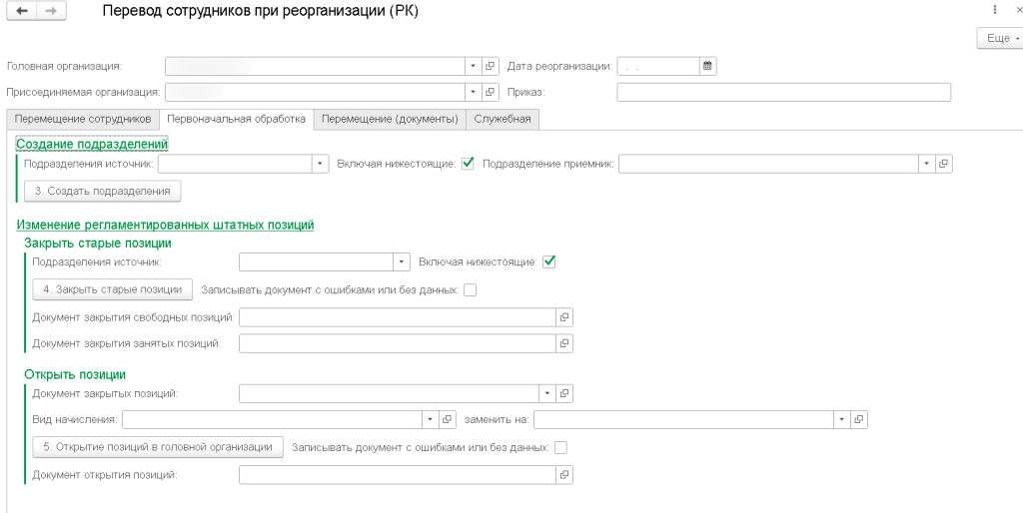1023x513 pixels.
Task: Open the Головная организация record icon
Action: click(490, 66)
